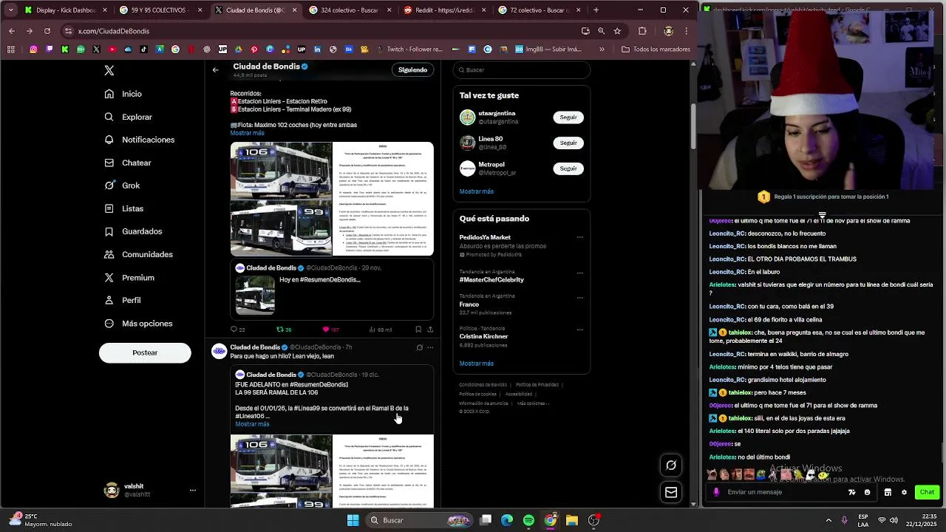946x532 pixels.
Task: Follow Linea 80 with Seguir button
Action: pyautogui.click(x=568, y=143)
